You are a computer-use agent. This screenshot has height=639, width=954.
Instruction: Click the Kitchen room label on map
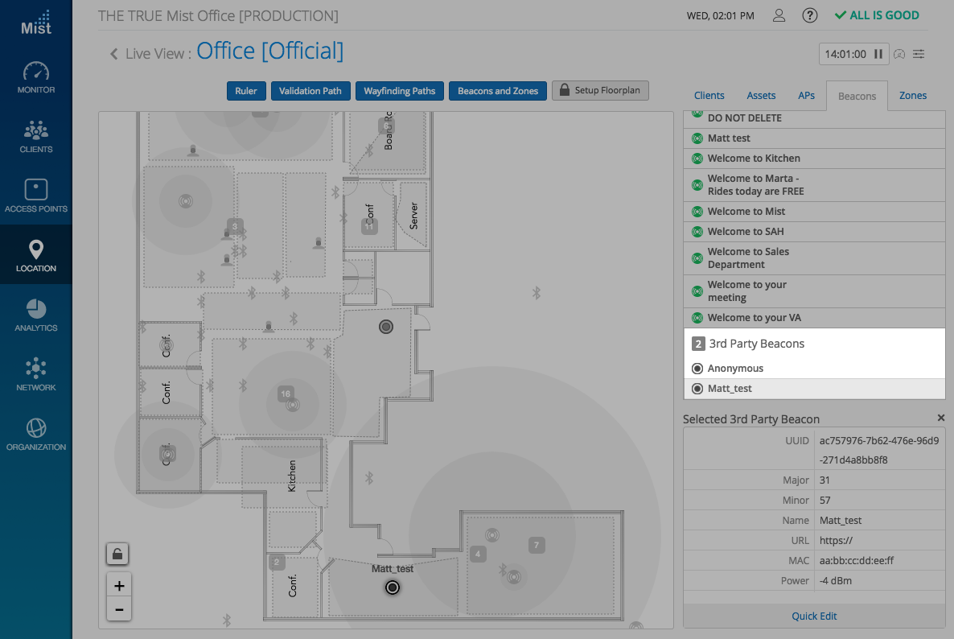pos(291,476)
